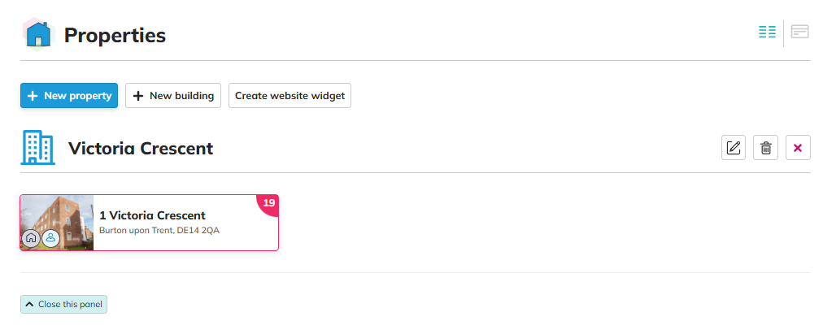Click the pink 19 notification badge
This screenshot has height=334, width=823.
[x=269, y=203]
